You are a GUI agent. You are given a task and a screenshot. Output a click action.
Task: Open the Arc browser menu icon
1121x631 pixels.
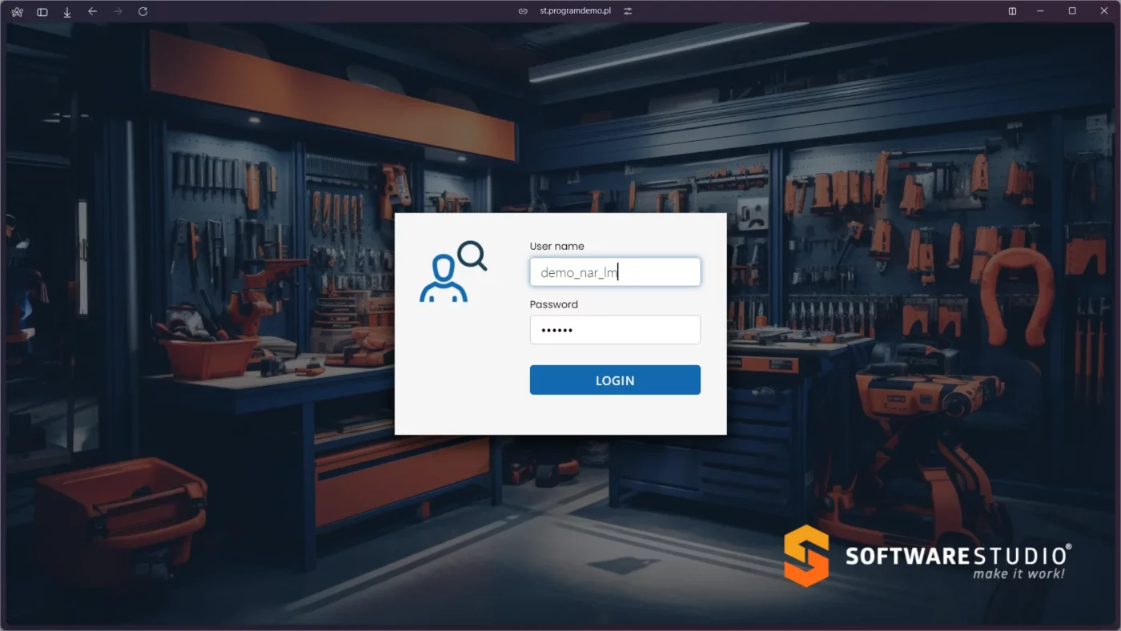point(17,11)
